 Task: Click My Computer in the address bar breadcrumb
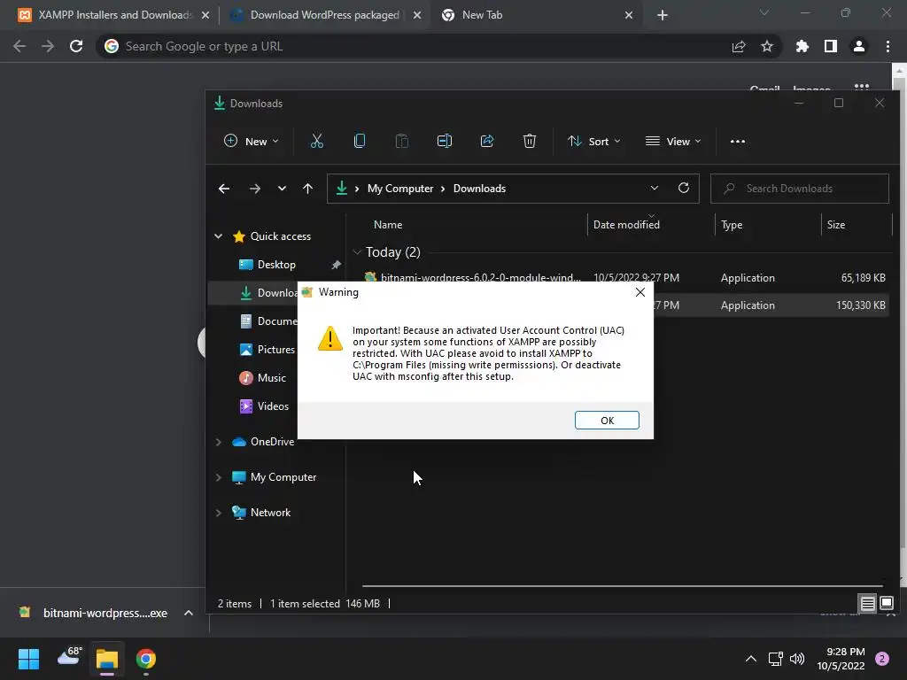400,189
